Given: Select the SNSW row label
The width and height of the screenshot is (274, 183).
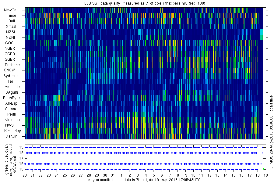Looking at the screenshot, I should 9,70.
